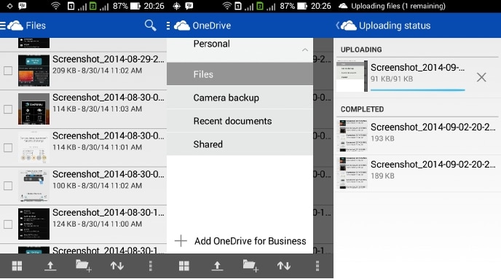Go back from Uploading status screen
This screenshot has width=501, height=279.
point(338,25)
